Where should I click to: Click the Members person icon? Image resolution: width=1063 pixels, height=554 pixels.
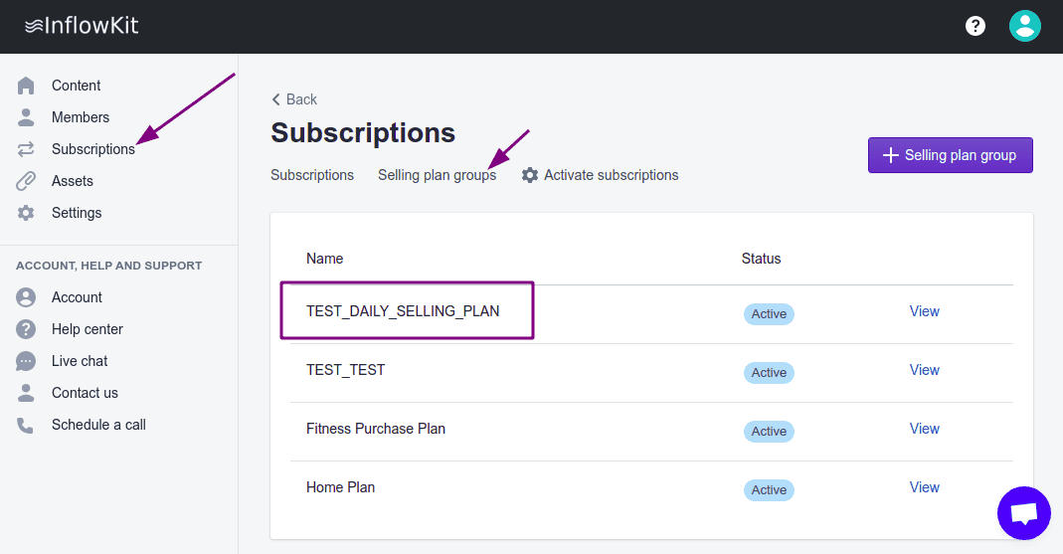(26, 117)
